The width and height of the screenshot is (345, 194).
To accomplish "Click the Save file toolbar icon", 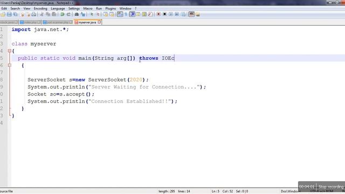I will pyautogui.click(x=9, y=15).
